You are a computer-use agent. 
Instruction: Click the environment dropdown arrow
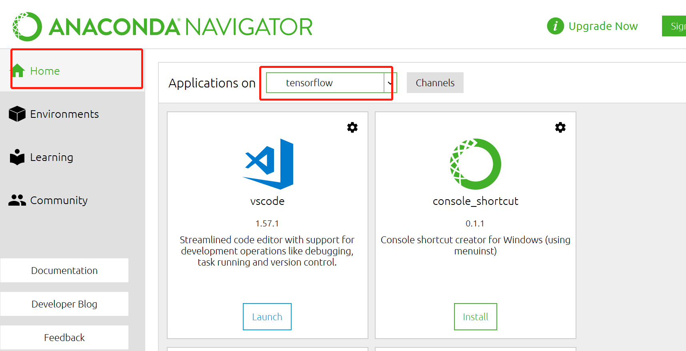[x=390, y=83]
